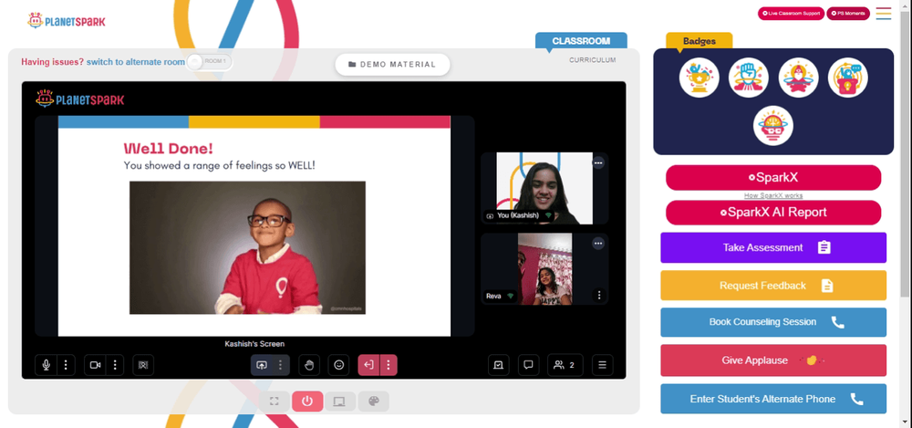Select the lock and lightbulb badge

[848, 78]
